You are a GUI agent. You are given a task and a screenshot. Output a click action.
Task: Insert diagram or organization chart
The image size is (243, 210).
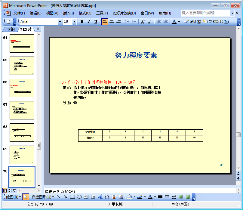tap(107, 197)
